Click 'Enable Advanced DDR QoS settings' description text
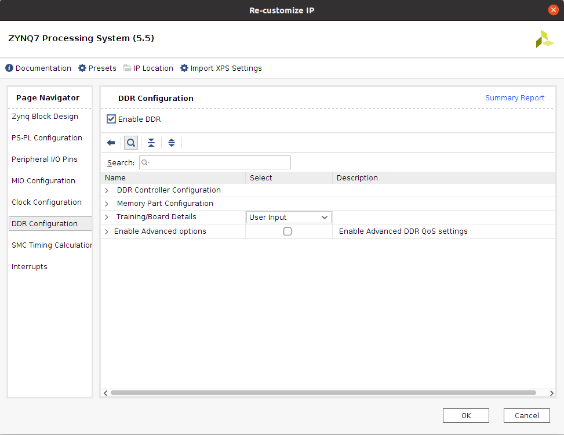The width and height of the screenshot is (564, 435). coord(403,231)
